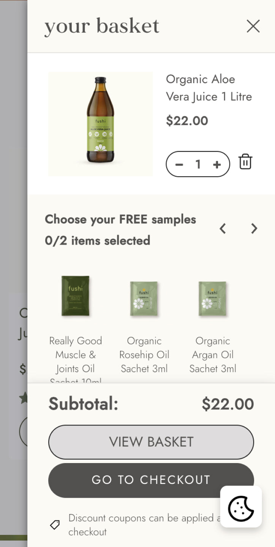This screenshot has width=275, height=547.
Task: Click the dimmed overlay behind the basket
Action: [13, 190]
